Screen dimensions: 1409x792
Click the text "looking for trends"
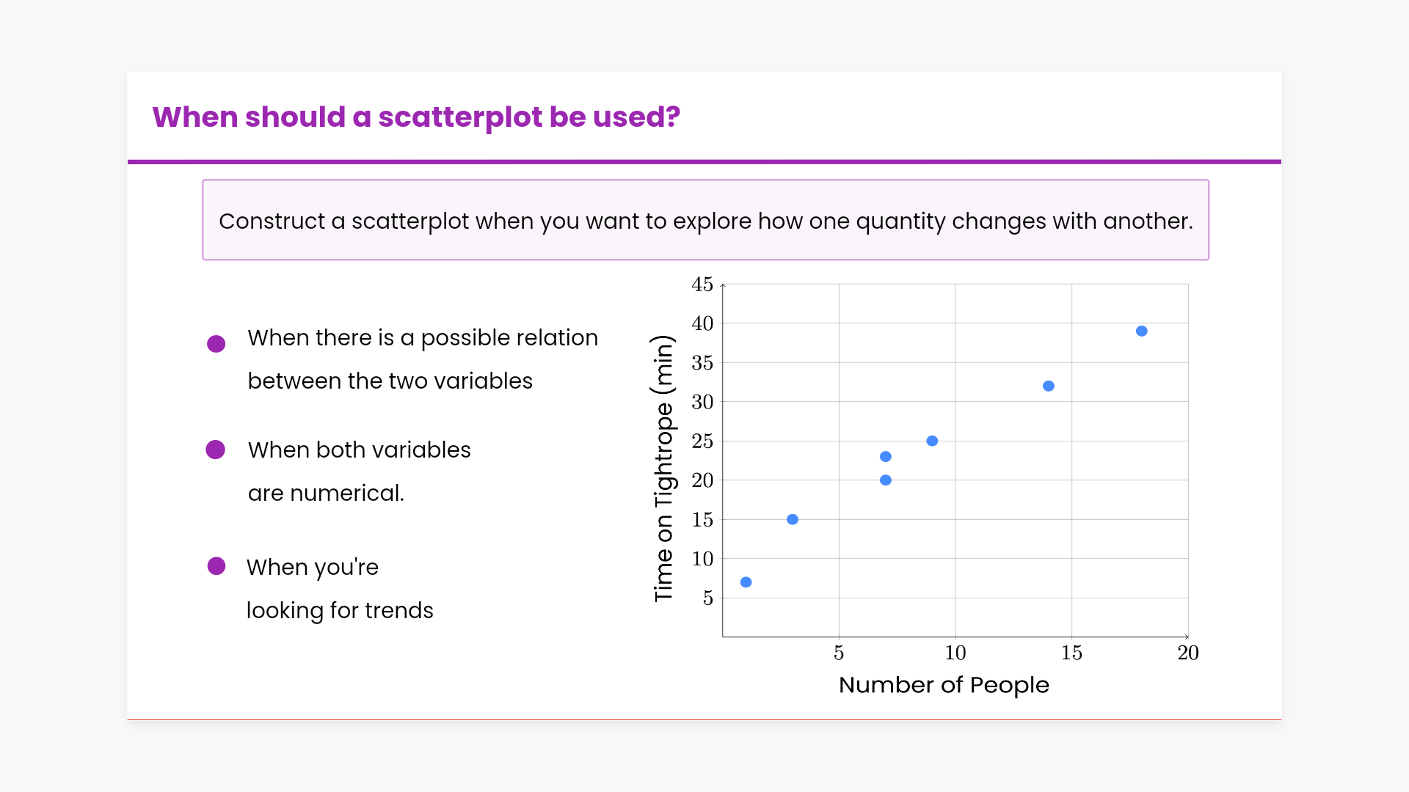point(340,611)
